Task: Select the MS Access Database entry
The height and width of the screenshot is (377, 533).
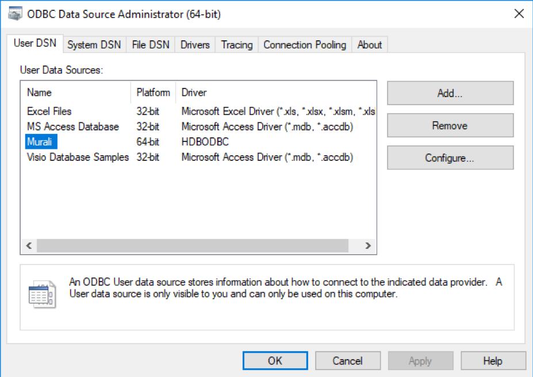Action: tap(73, 126)
